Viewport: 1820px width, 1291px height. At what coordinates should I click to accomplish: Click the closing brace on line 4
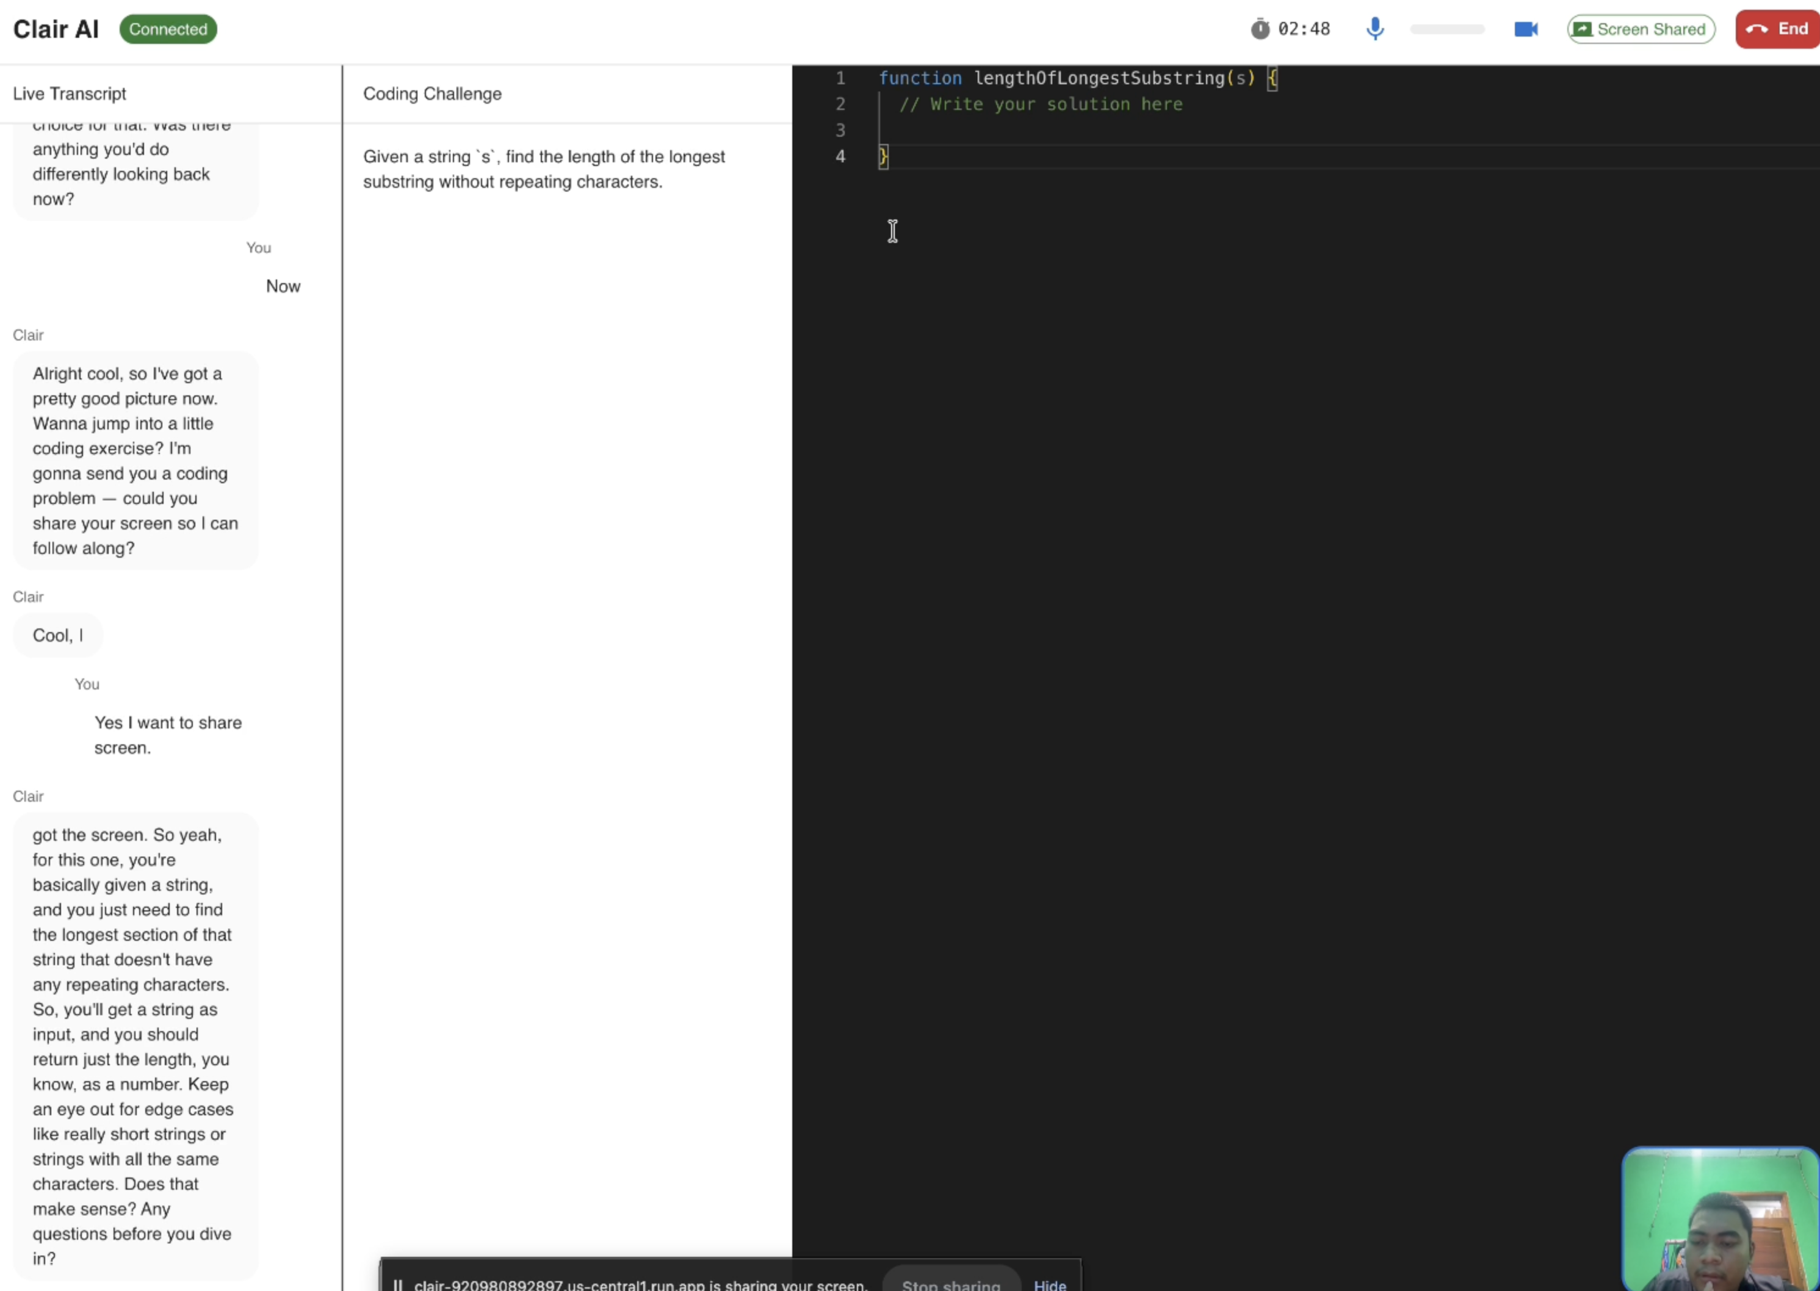pos(883,157)
